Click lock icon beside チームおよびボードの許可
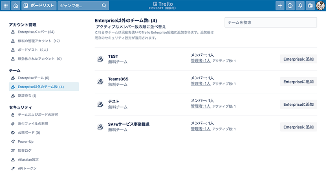 (x=13, y=115)
